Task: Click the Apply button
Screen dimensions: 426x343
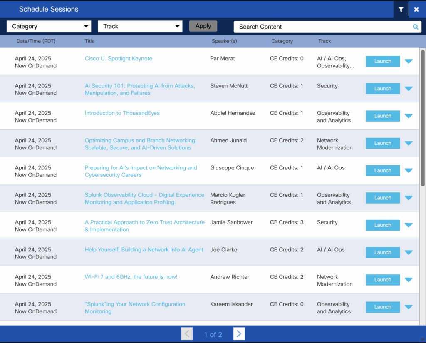Action: click(203, 26)
